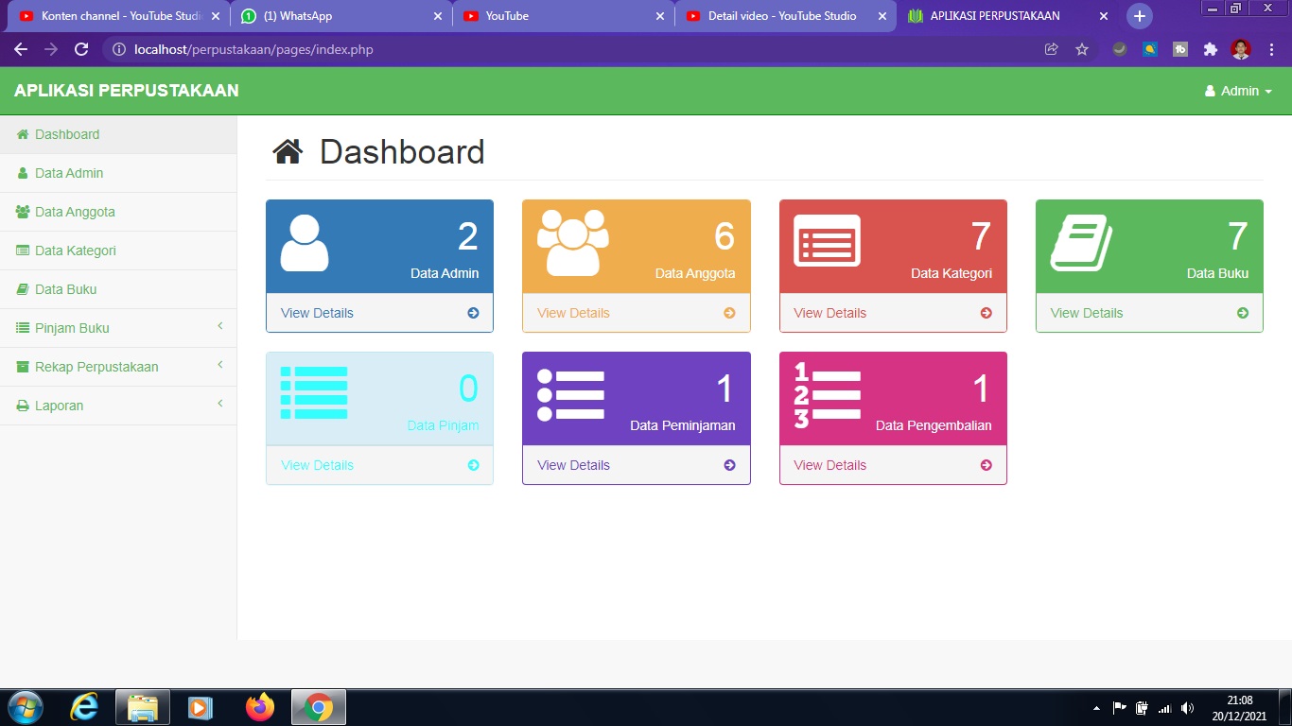Viewport: 1292px width, 726px height.
Task: Open the Admin user dropdown
Action: [x=1238, y=91]
